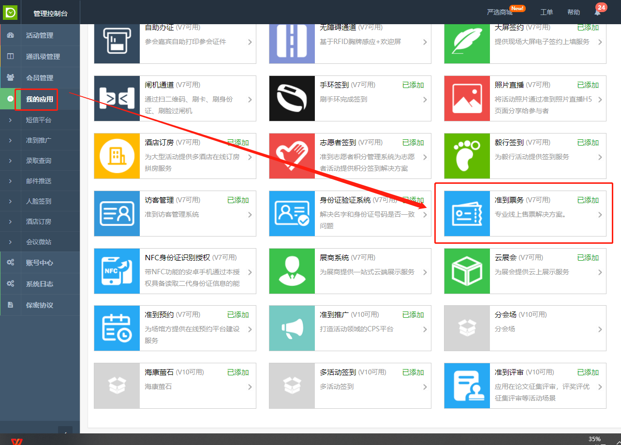
Task: Open the 准到票务 ticket icon
Action: click(x=467, y=213)
